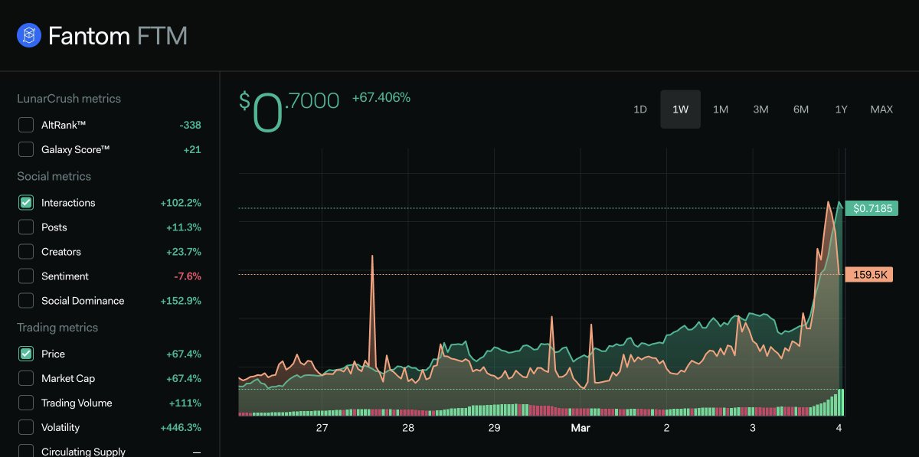Viewport: 919px width, 457px height.
Task: Click the Social Dominance +152.9% value
Action: (181, 301)
